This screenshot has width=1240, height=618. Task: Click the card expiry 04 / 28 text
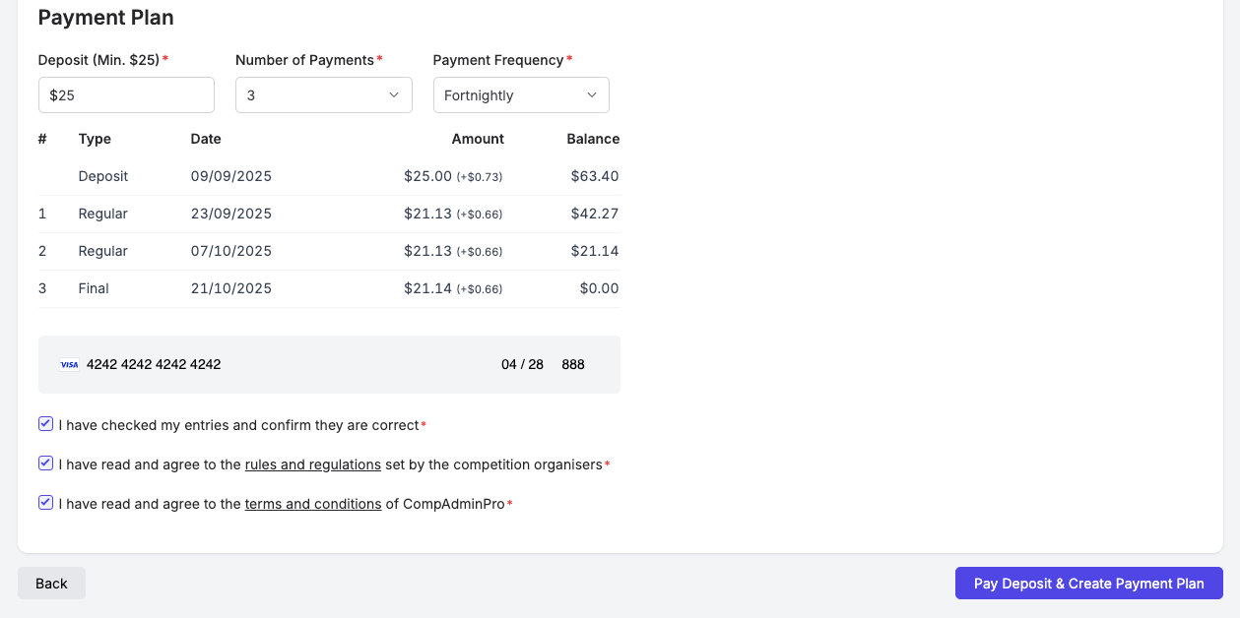tap(522, 364)
